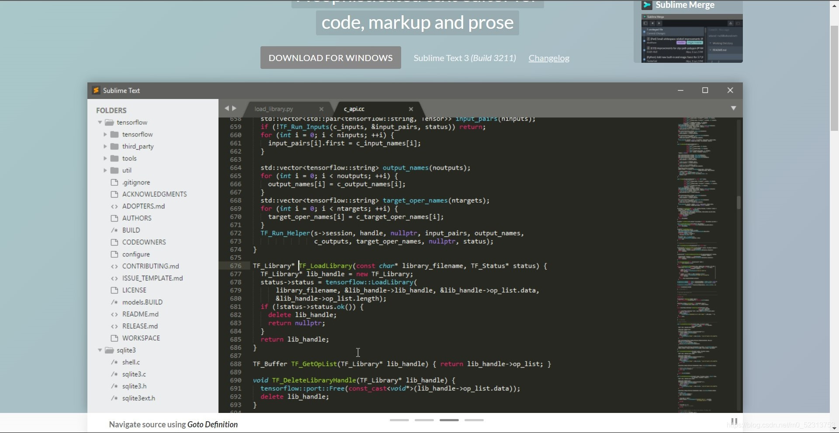
Task: Open sqlite3.c in the sidebar
Action: 134,374
